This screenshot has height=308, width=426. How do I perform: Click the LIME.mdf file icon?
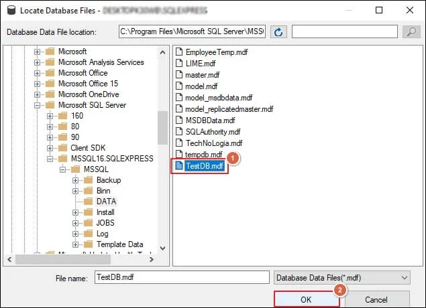(x=178, y=63)
